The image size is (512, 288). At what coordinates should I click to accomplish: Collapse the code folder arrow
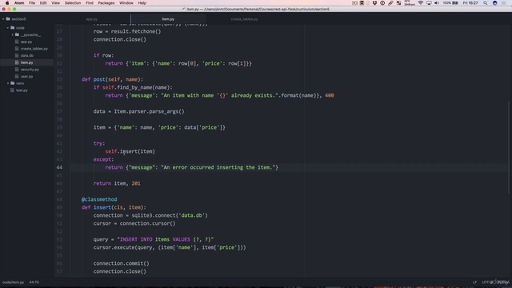(8, 28)
